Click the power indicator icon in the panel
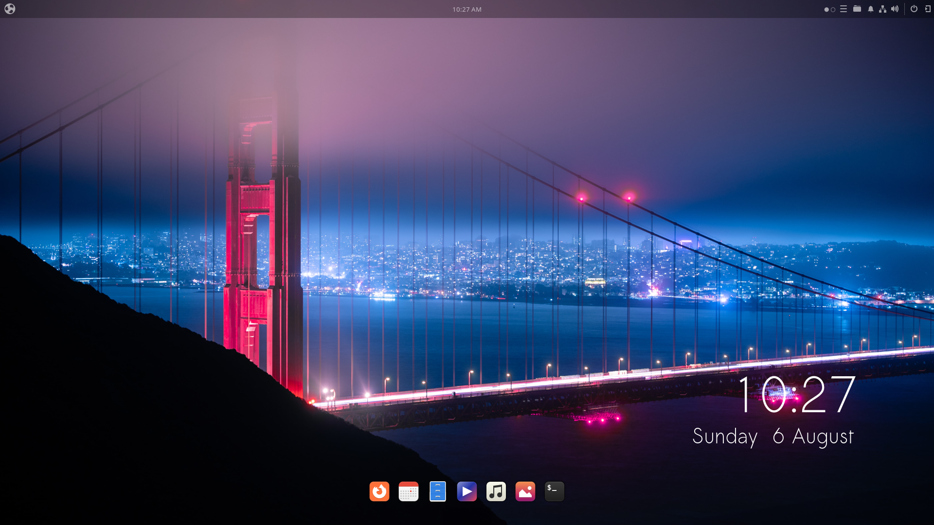The height and width of the screenshot is (525, 934). (x=914, y=9)
